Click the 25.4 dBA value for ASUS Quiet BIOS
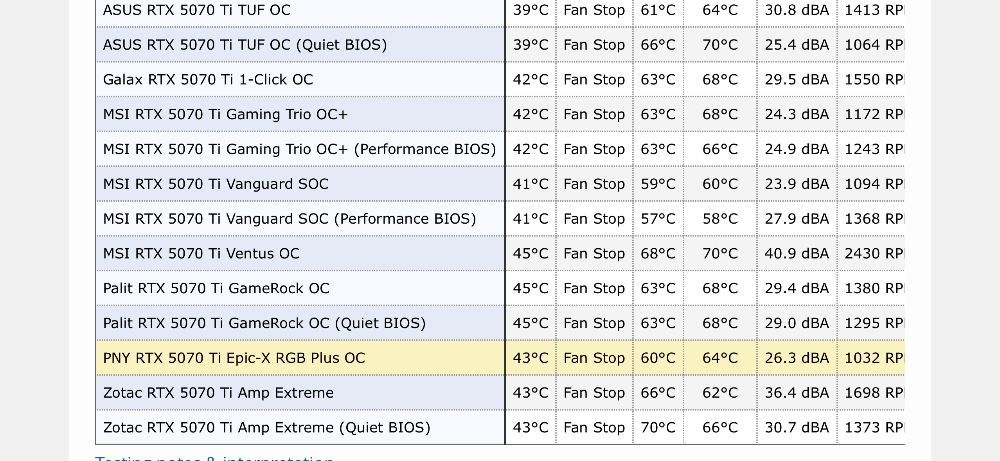1000x461 pixels. [x=797, y=45]
